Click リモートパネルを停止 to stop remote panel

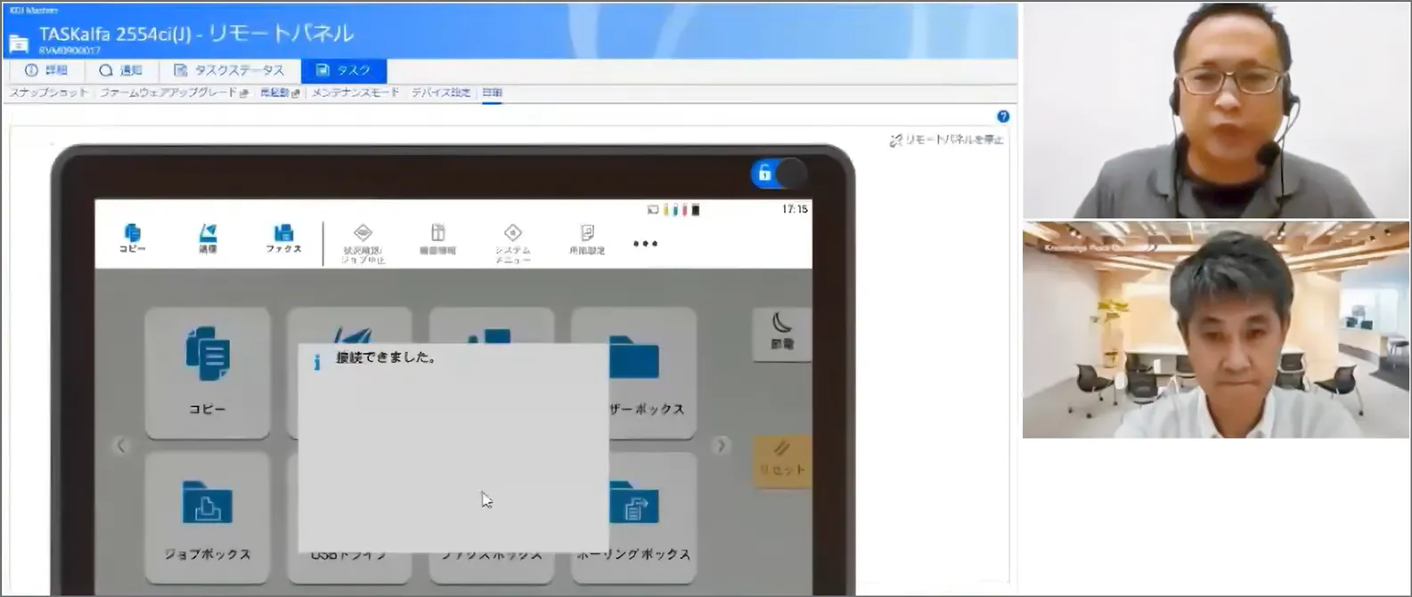click(x=947, y=141)
